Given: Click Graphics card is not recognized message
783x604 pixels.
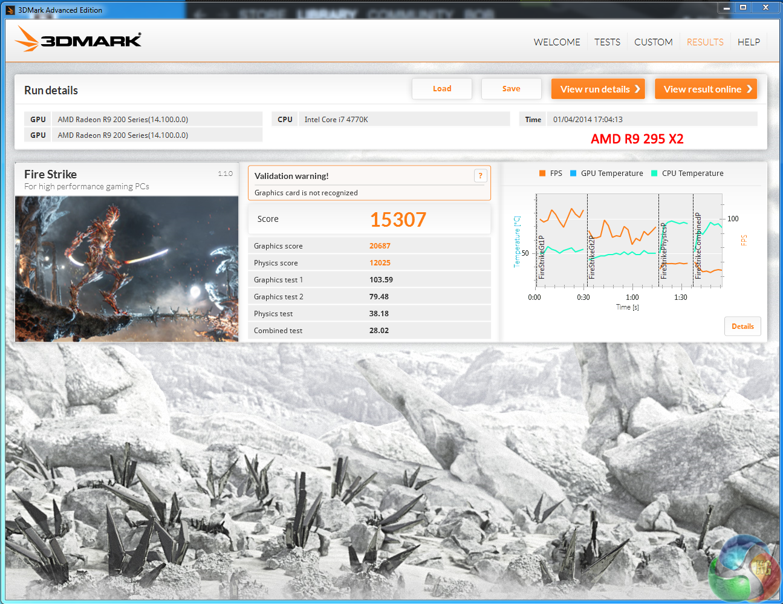Looking at the screenshot, I should [306, 193].
